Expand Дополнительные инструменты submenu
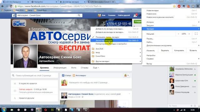Image resolution: width=200 pixels, height=112 pixels. click(171, 45)
